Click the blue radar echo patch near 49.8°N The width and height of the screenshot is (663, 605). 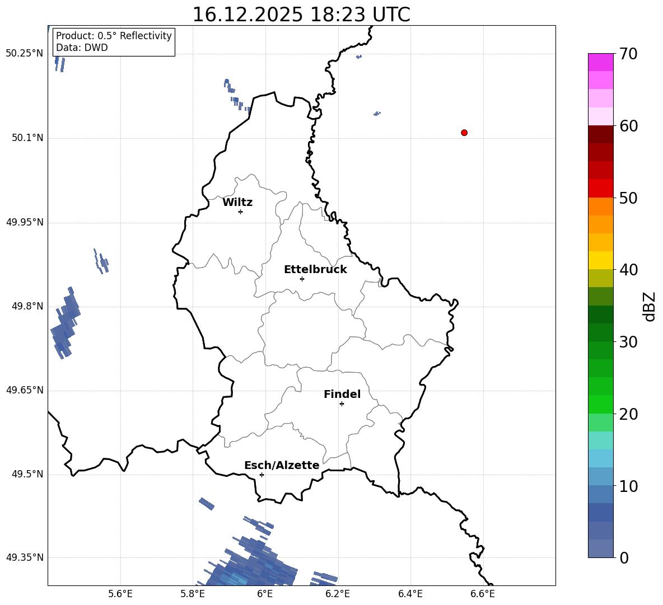pyautogui.click(x=65, y=323)
